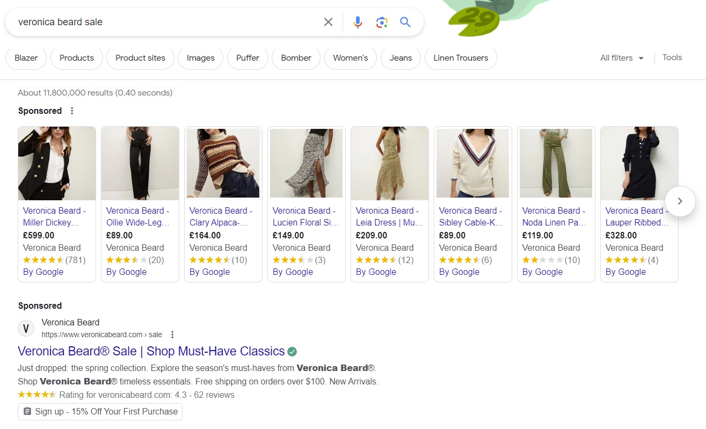
Task: Select the Product sites filter chip
Action: tap(141, 58)
